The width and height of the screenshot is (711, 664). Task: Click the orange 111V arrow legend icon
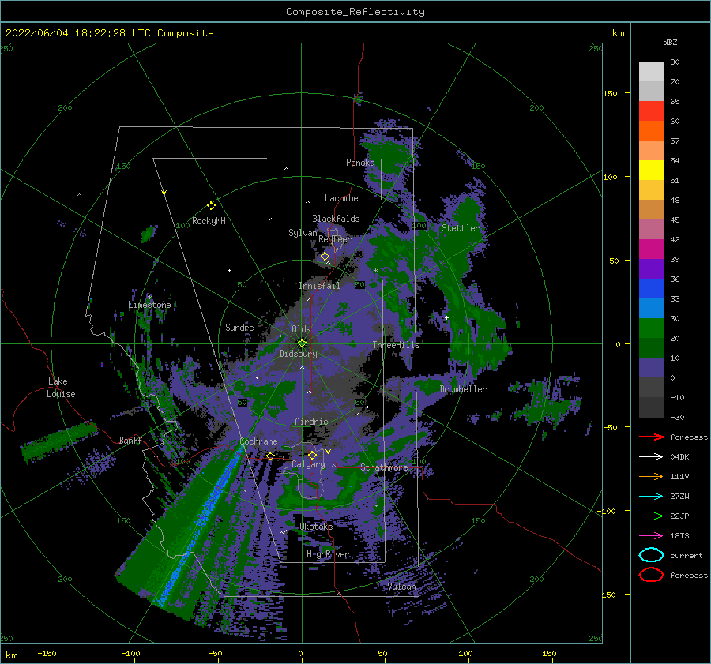coord(651,476)
